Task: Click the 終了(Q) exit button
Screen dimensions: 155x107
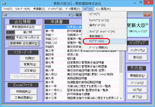Action: [137, 97]
